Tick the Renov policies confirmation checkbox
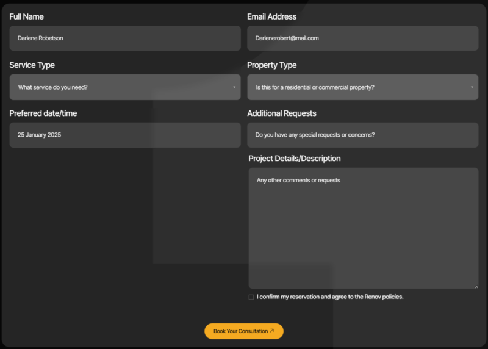This screenshot has width=488, height=349. 251,297
